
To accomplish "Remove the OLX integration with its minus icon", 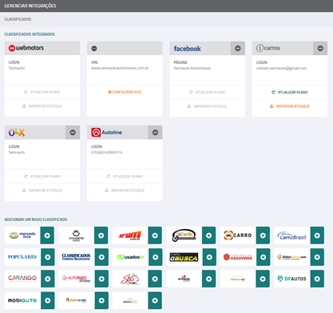I will coord(73,133).
